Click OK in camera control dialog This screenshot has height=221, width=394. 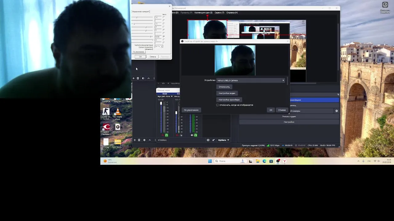140,57
